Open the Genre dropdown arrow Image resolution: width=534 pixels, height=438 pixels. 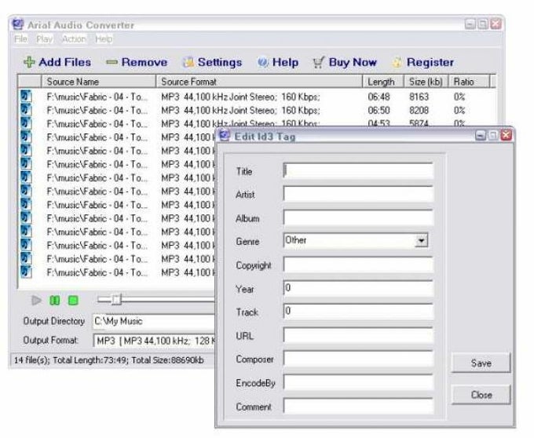[x=422, y=241]
